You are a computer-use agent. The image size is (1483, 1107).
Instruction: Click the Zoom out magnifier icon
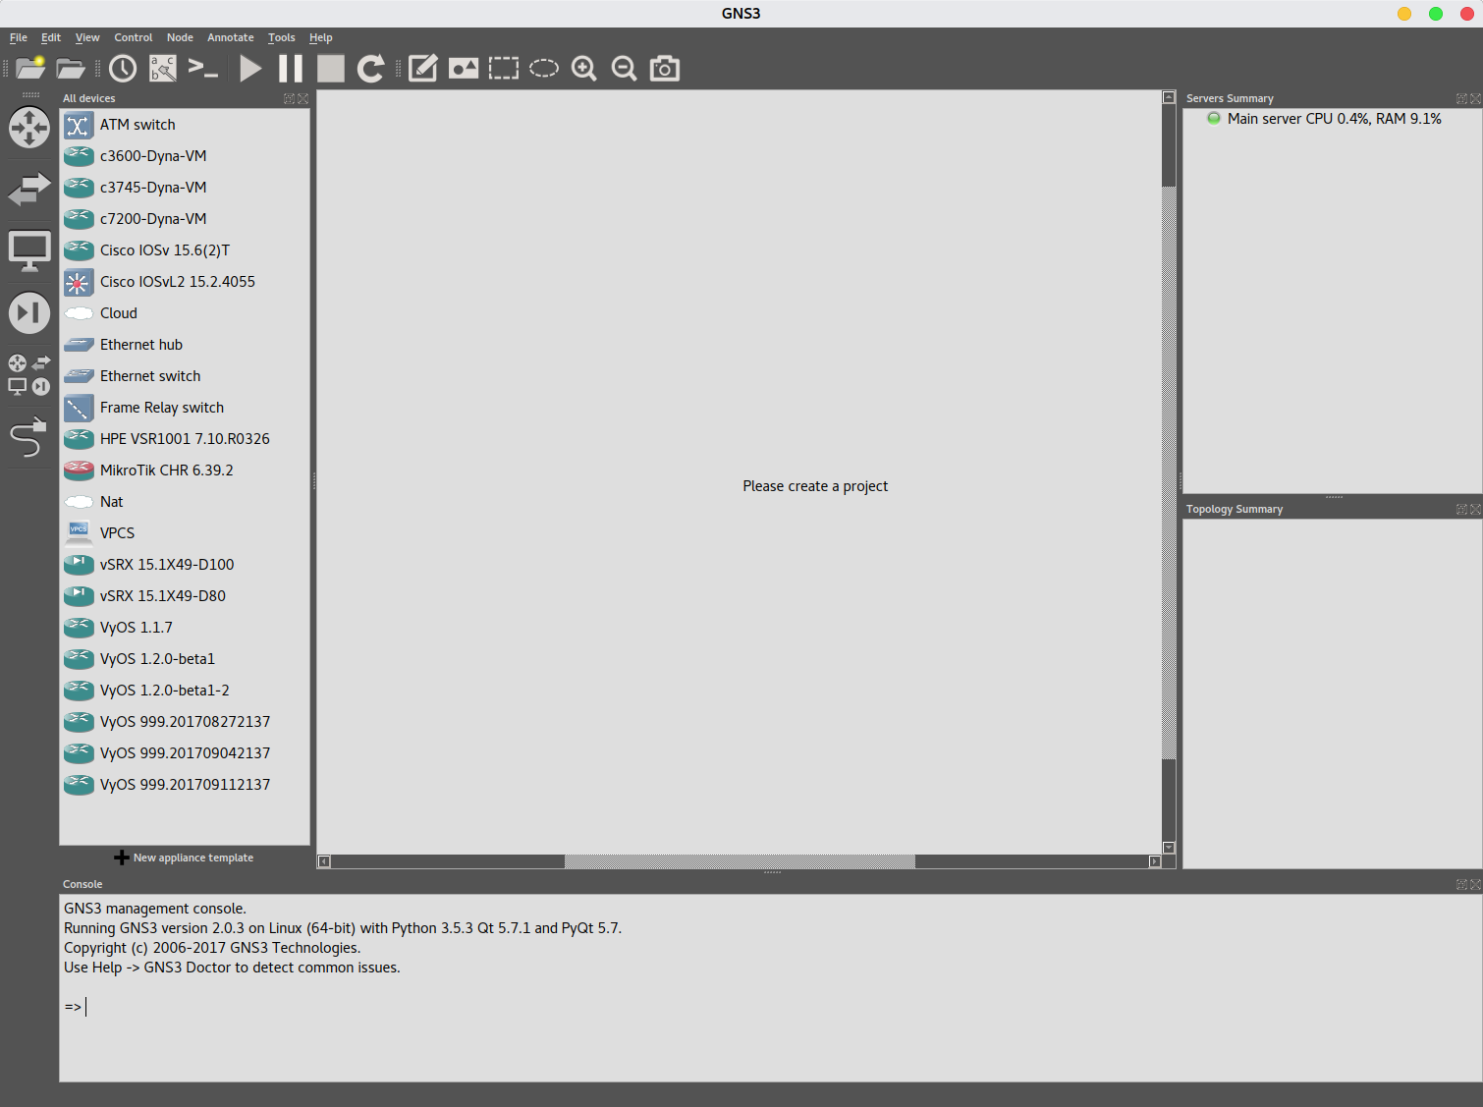(x=625, y=68)
